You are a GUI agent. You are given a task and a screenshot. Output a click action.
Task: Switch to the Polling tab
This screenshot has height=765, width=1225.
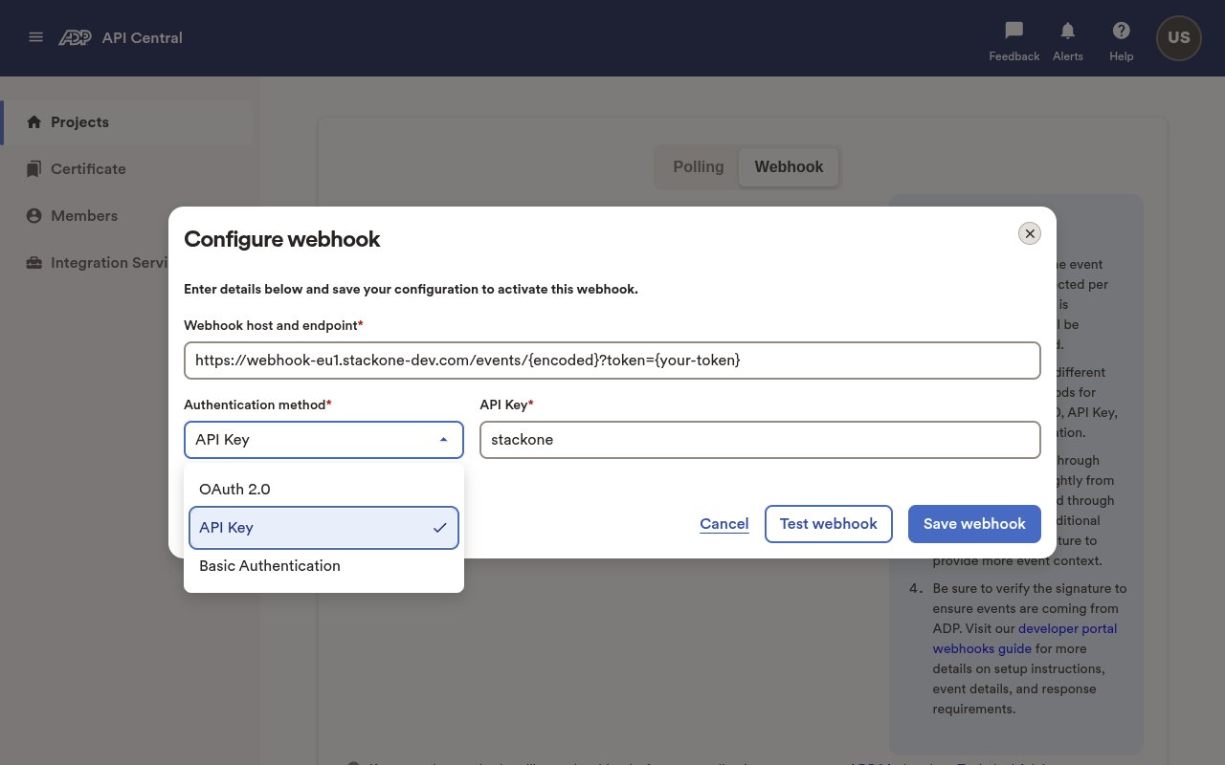pos(699,166)
